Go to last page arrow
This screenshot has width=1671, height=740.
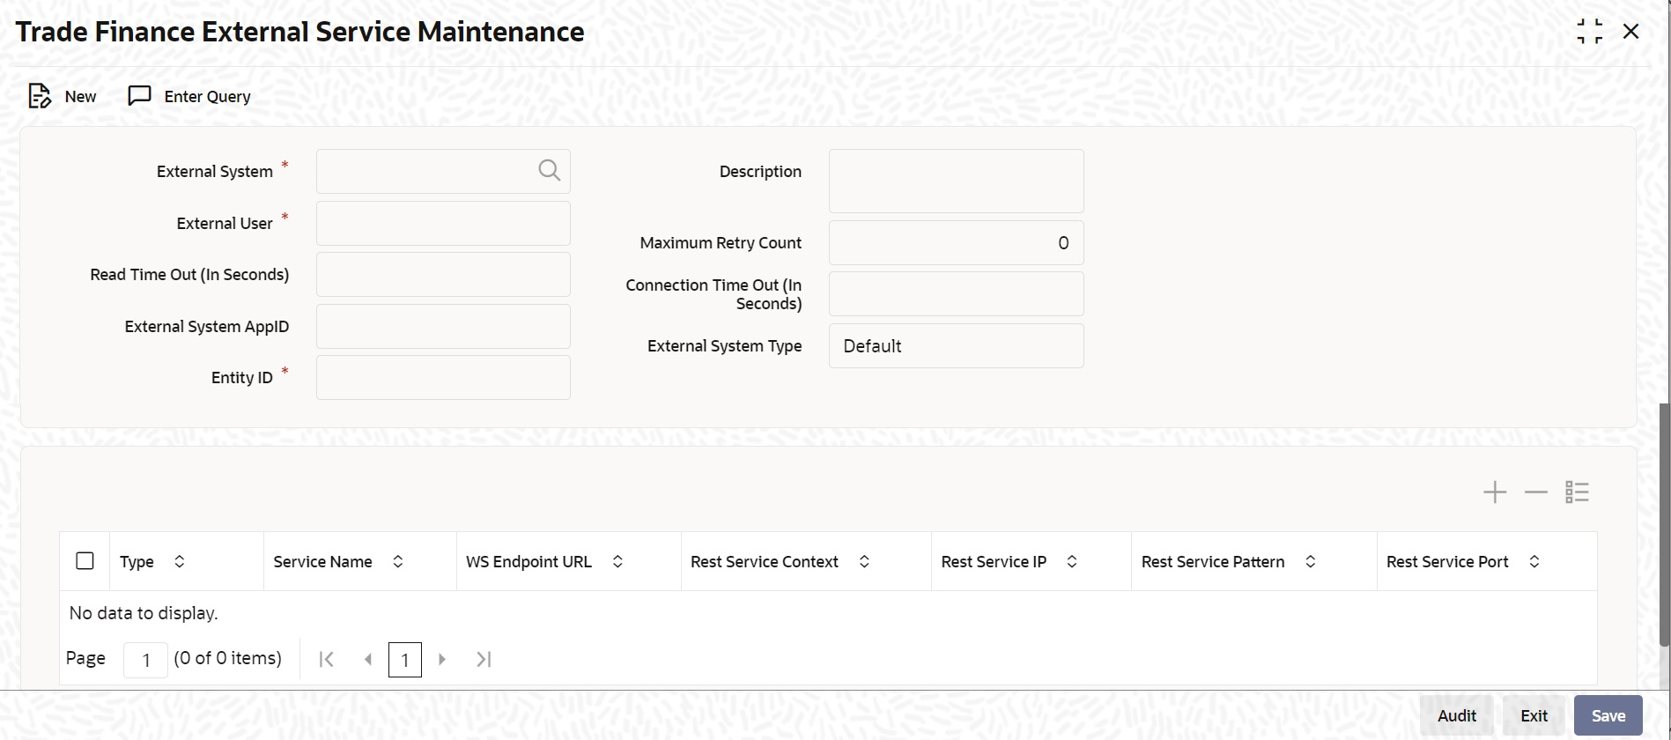484,659
